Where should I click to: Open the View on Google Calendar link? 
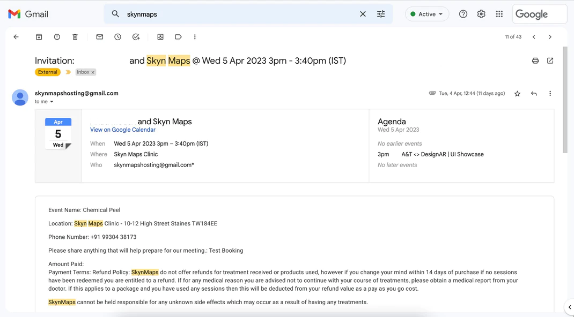[x=123, y=130]
